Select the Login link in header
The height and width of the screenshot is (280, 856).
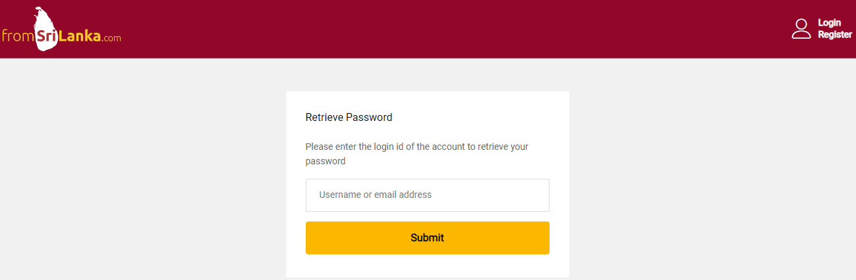click(829, 23)
